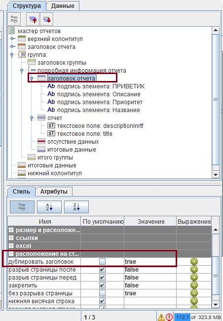Click the red error icon in the status bar
The height and width of the screenshot is (321, 223).
click(169, 317)
